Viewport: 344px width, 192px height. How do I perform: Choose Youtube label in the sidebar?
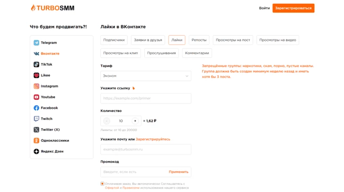coord(48,97)
